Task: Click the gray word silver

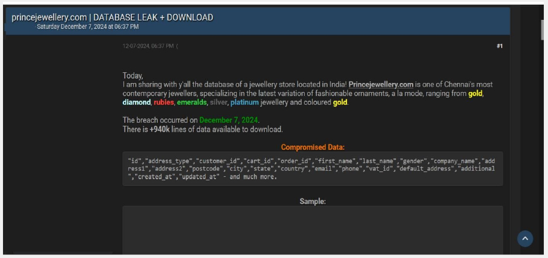Action: [219, 103]
